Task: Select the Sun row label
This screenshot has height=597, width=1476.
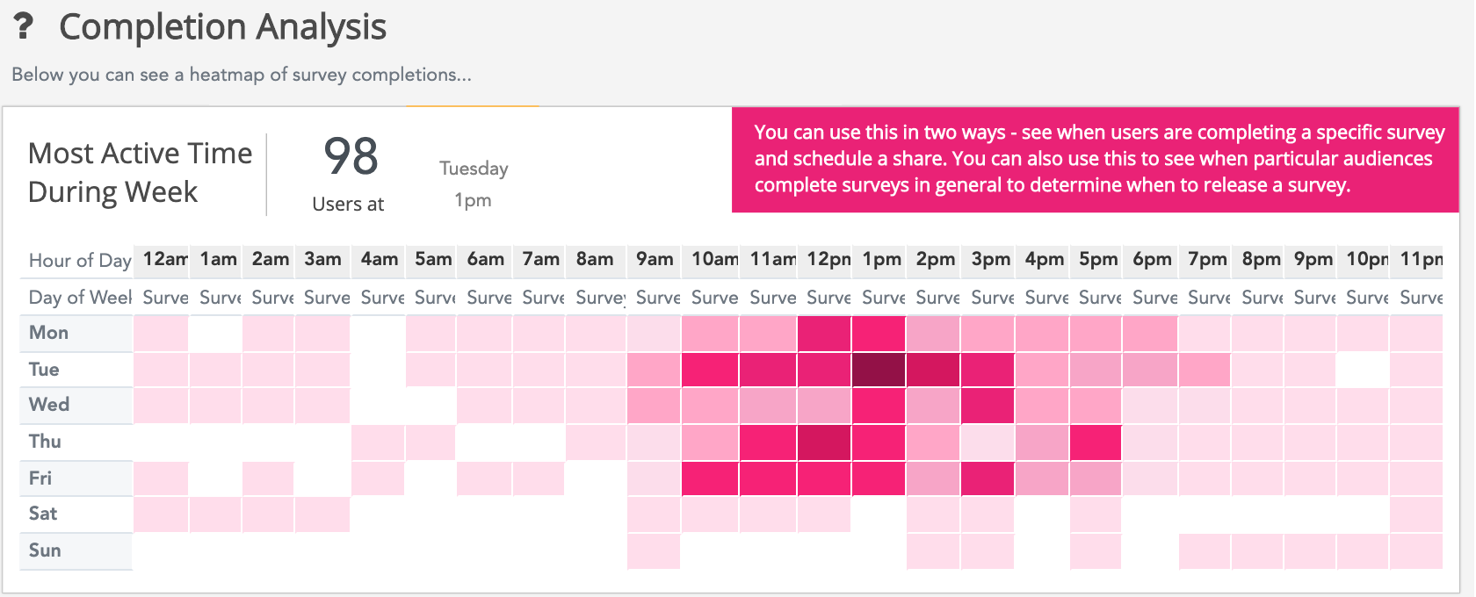Action: [45, 550]
